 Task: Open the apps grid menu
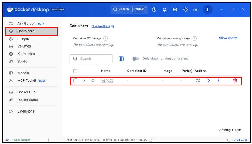click(x=195, y=9)
